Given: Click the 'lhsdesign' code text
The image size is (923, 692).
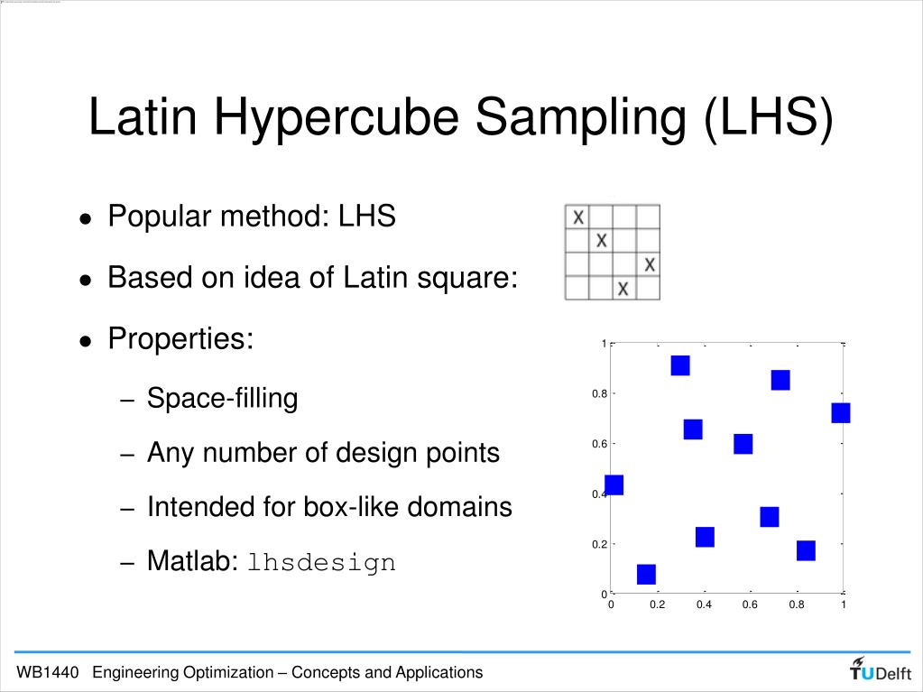Looking at the screenshot, I should 321,562.
